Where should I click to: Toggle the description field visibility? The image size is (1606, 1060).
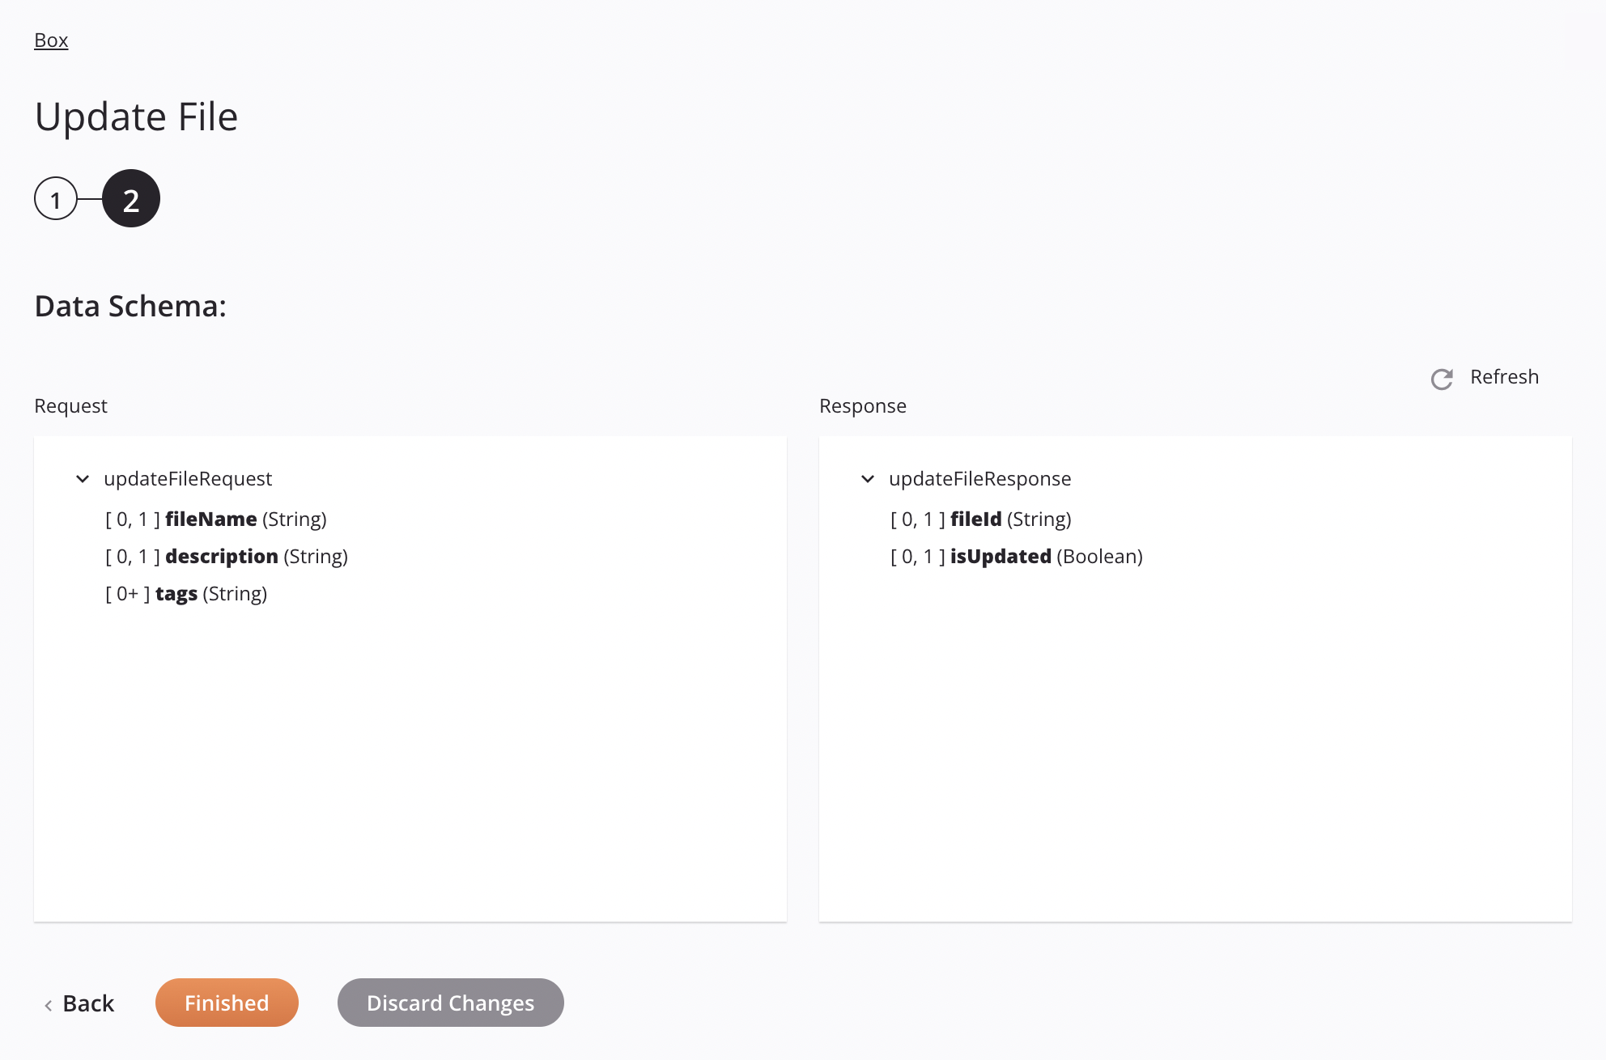pos(226,555)
